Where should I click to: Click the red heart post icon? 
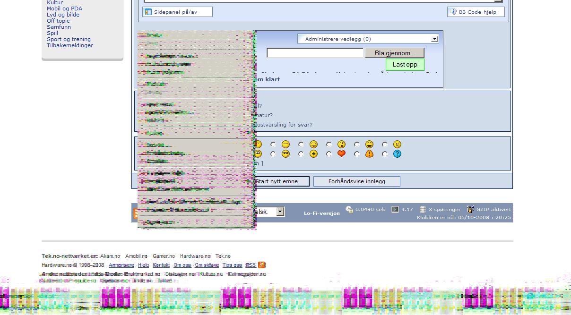pos(341,154)
